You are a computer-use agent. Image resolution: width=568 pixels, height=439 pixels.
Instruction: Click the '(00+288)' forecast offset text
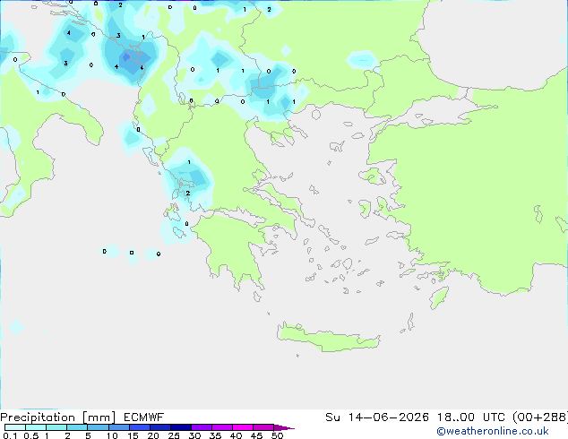[x=540, y=417]
